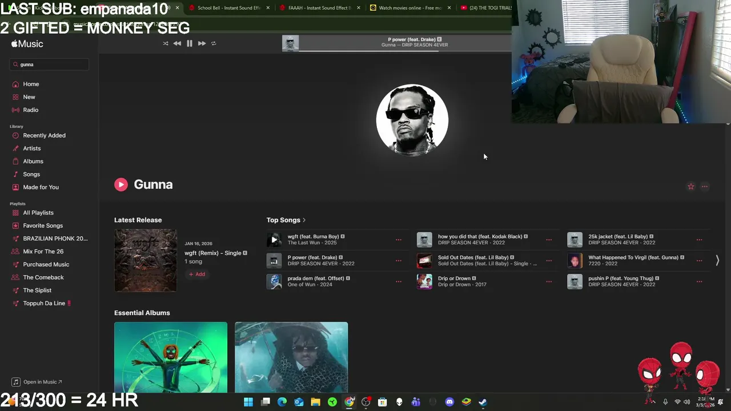Open more options for prada dem (feat. Offset)

pos(399,281)
